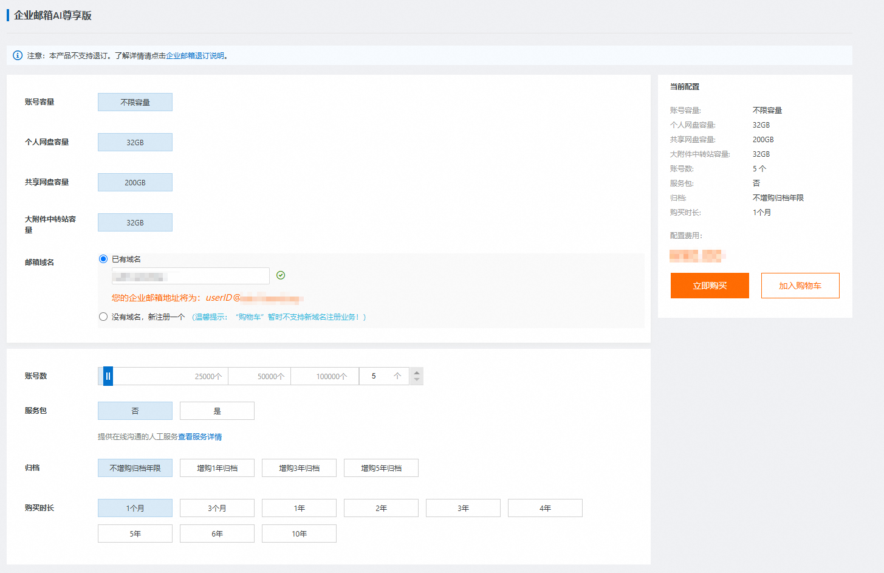The image size is (884, 573).
Task: Select the 已有域名 radio option
Action: pos(103,259)
